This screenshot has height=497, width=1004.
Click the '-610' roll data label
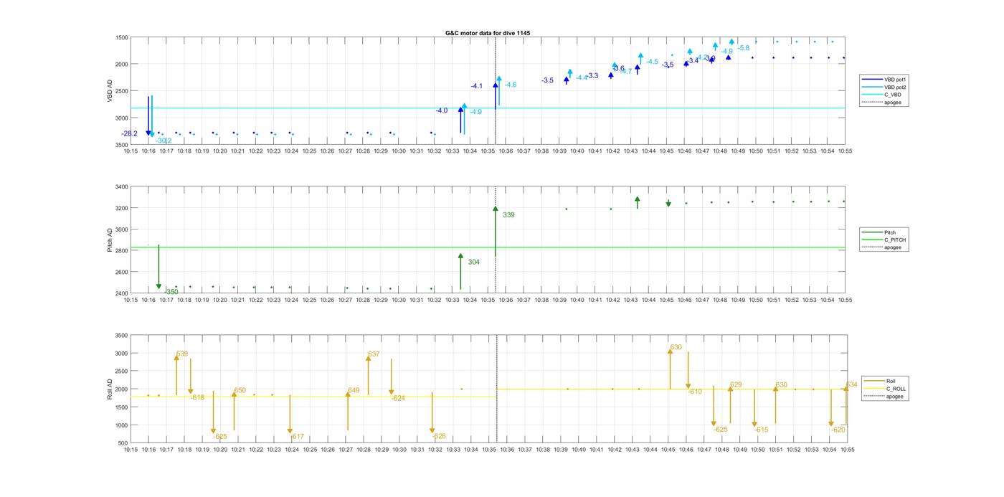pos(695,392)
